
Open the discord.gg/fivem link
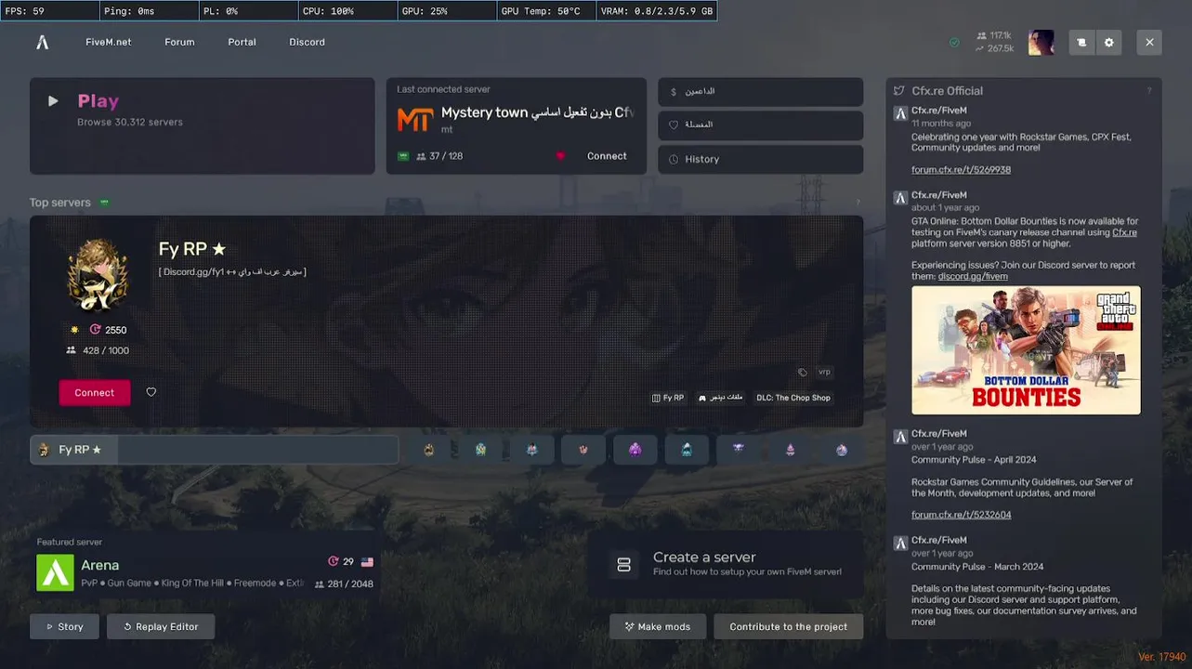tap(973, 276)
